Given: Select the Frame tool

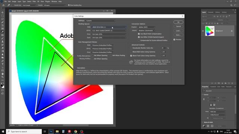Looking at the screenshot, I should coord(3,29).
